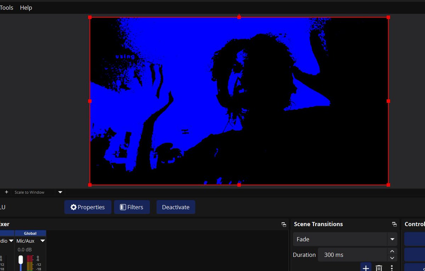The height and width of the screenshot is (271, 425).
Task: Undock the Audio Mixer panel
Action: [x=284, y=224]
